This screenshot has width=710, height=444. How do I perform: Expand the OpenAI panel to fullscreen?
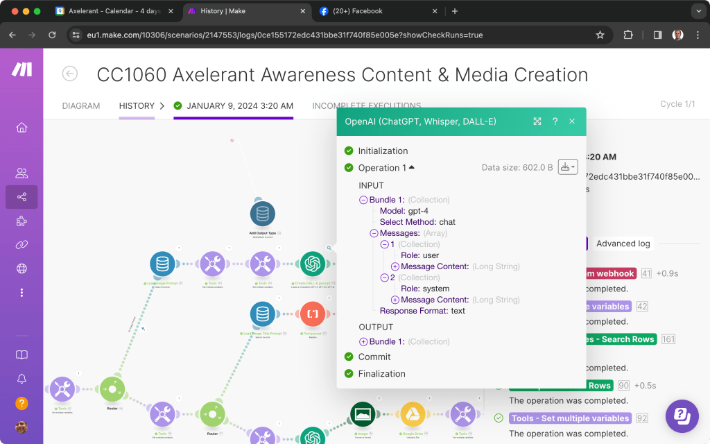click(537, 121)
